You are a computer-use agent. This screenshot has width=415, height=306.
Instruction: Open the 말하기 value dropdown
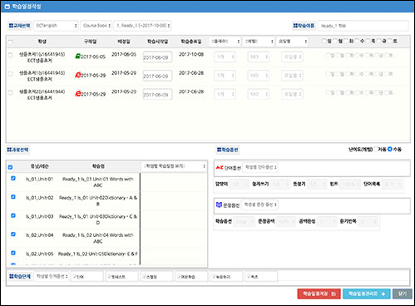239,184
